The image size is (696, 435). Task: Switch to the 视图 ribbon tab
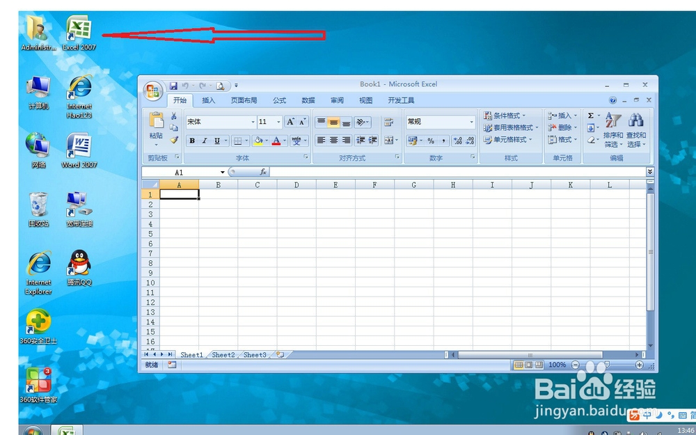click(366, 100)
